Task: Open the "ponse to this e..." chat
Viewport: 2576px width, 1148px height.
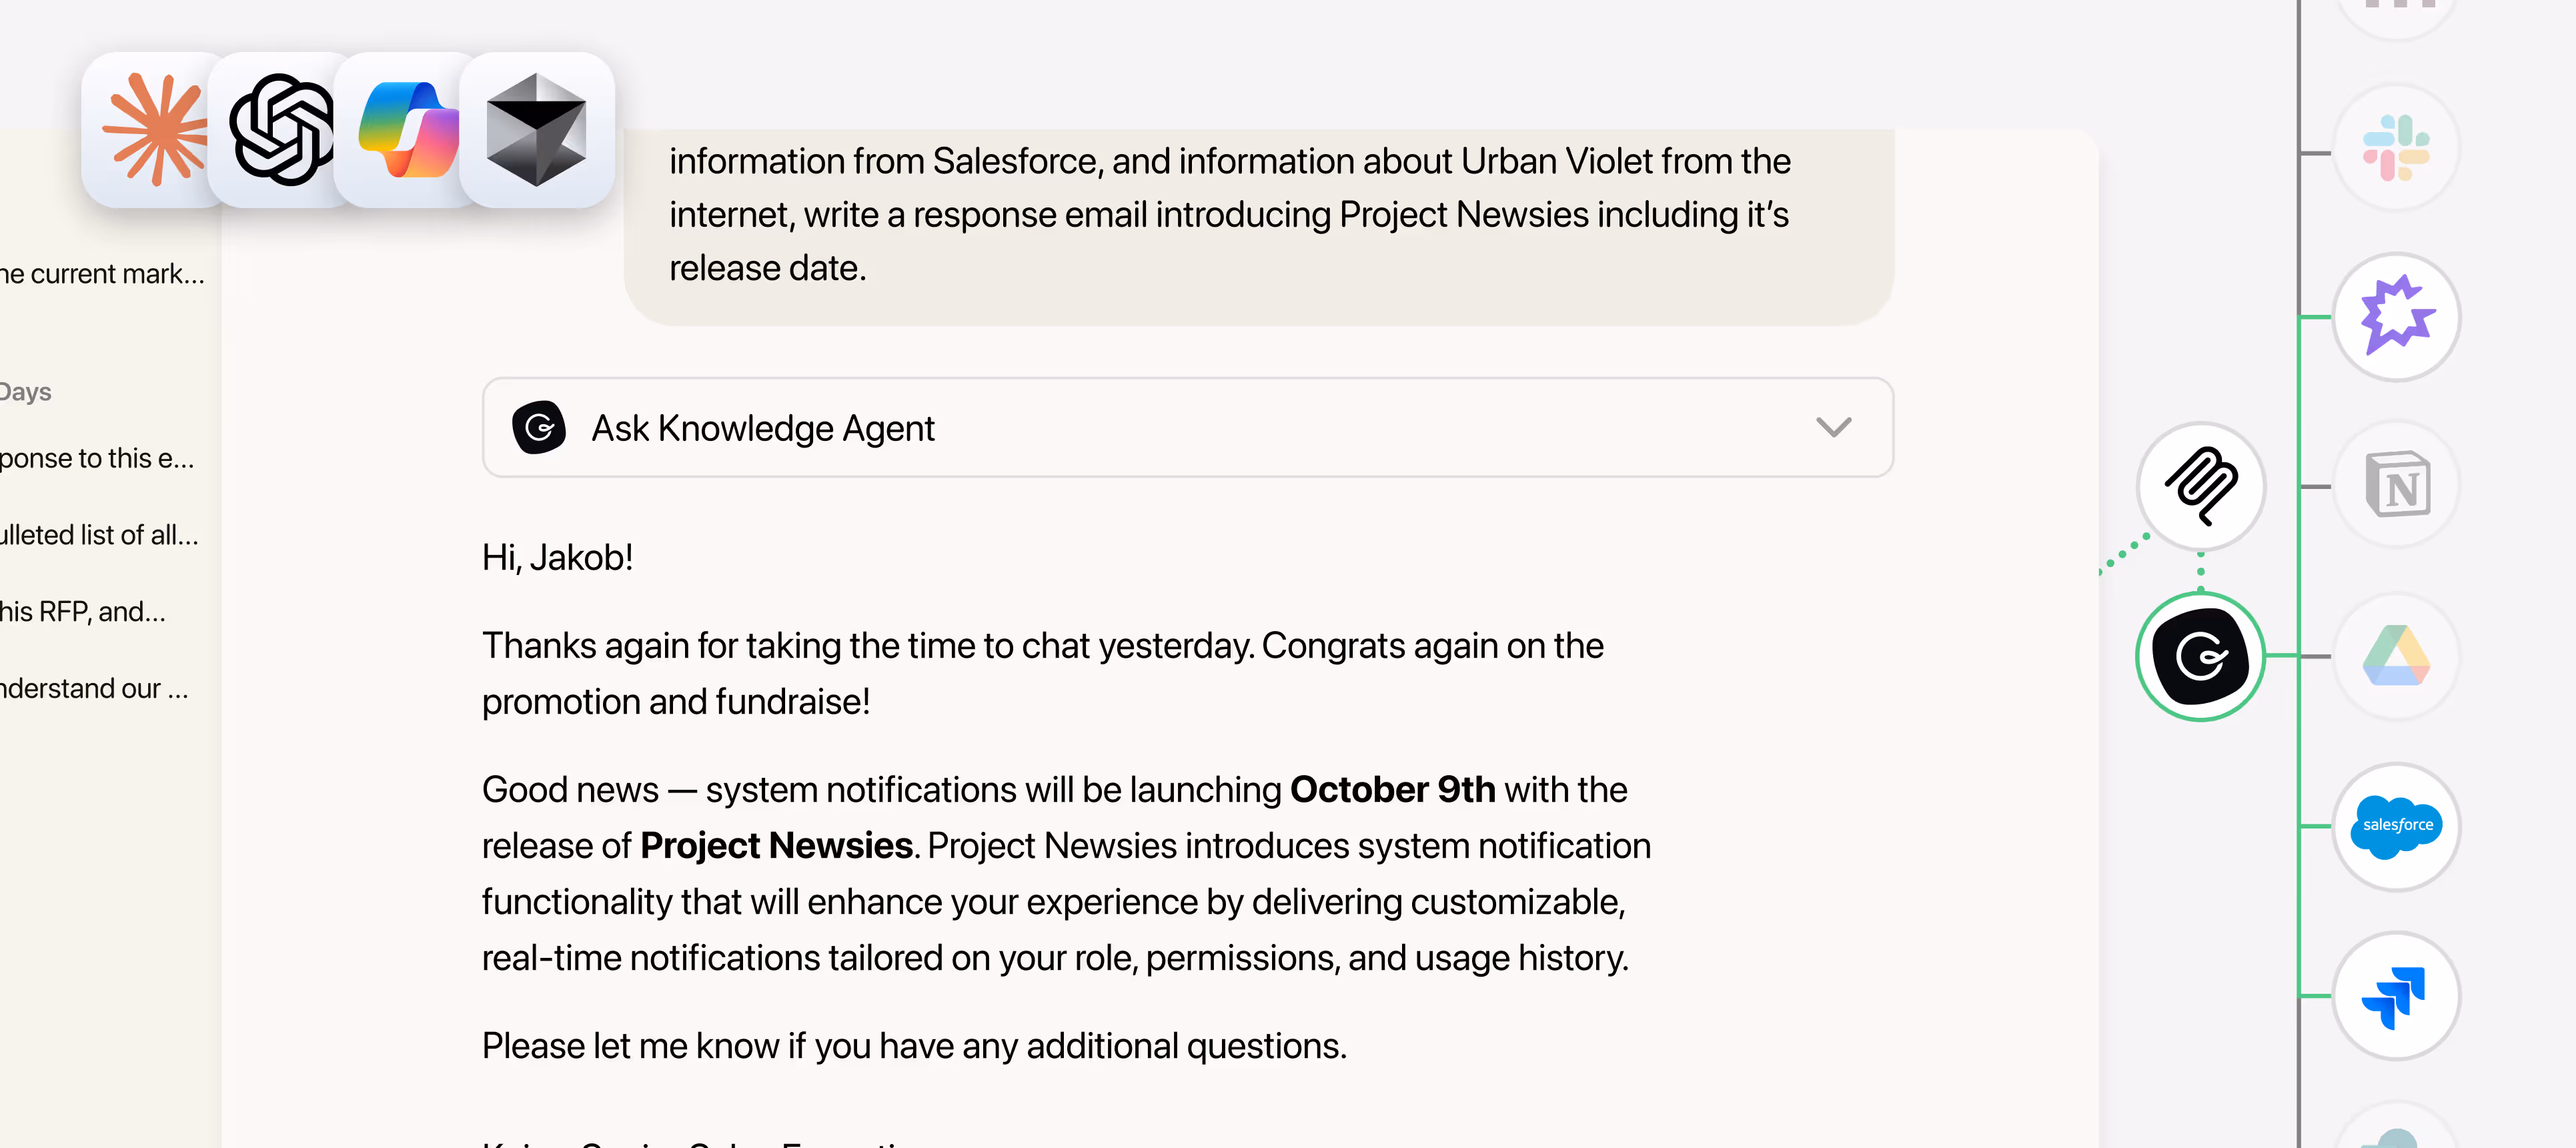Action: point(97,458)
